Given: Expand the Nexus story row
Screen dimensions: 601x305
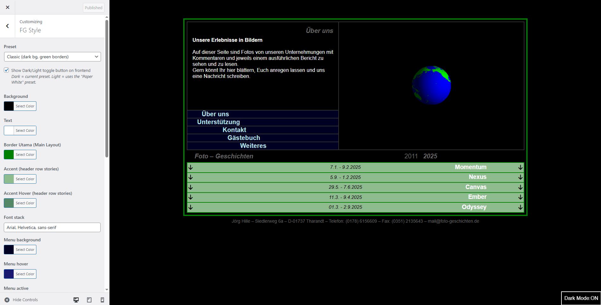Looking at the screenshot, I should tap(477, 177).
